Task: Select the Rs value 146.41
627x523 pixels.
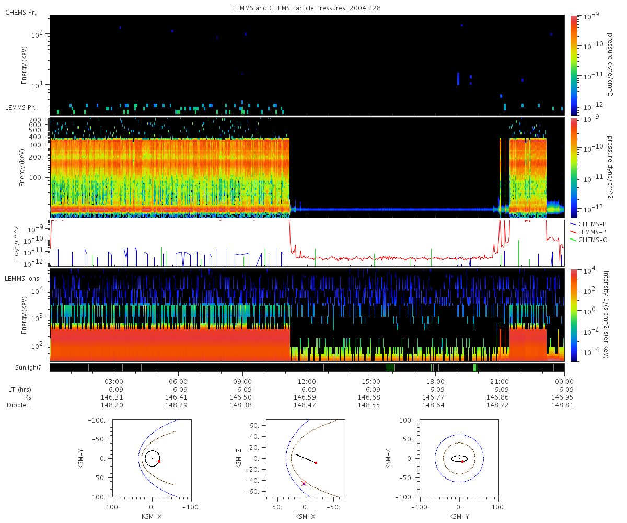Action: click(x=176, y=397)
